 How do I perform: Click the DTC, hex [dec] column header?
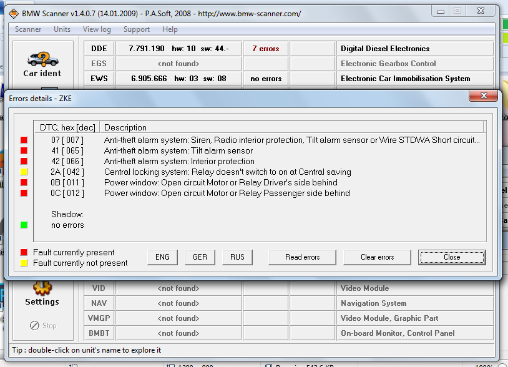click(67, 127)
